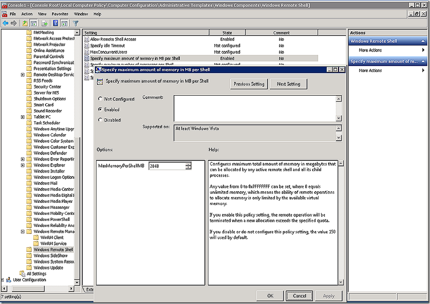Open the Window menu

tap(81, 14)
